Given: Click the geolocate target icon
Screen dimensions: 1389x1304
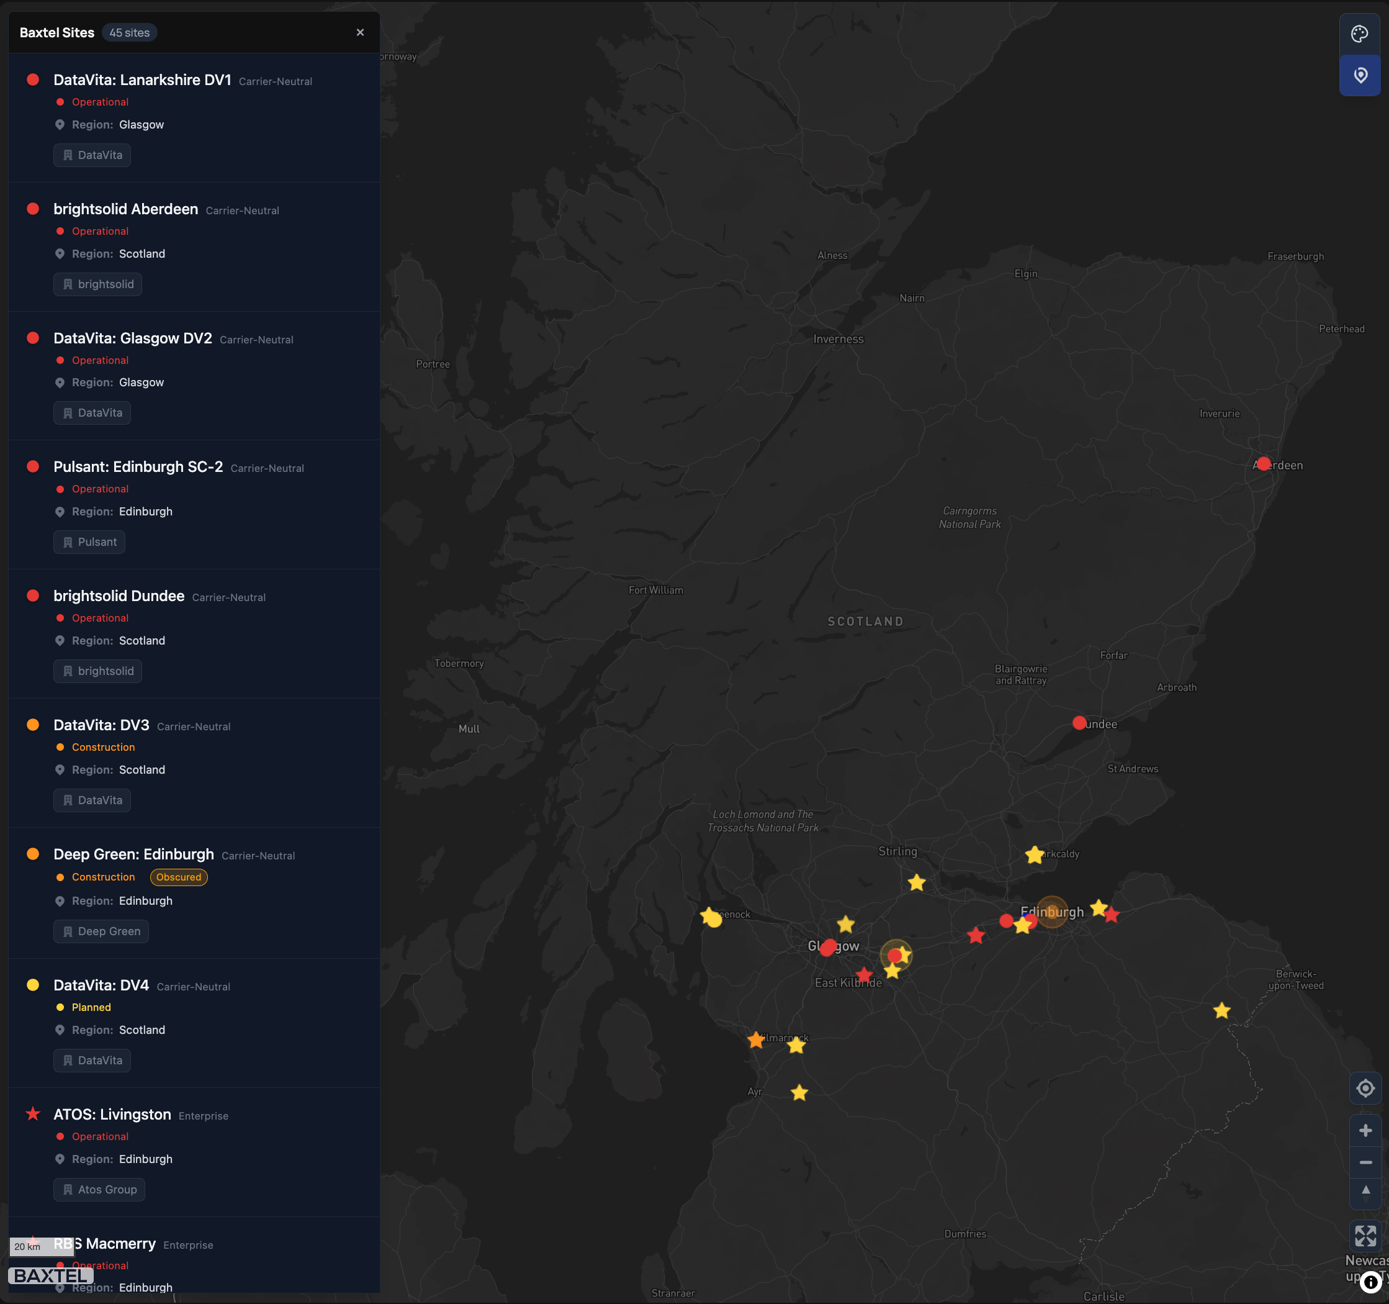Looking at the screenshot, I should coord(1365,1088).
